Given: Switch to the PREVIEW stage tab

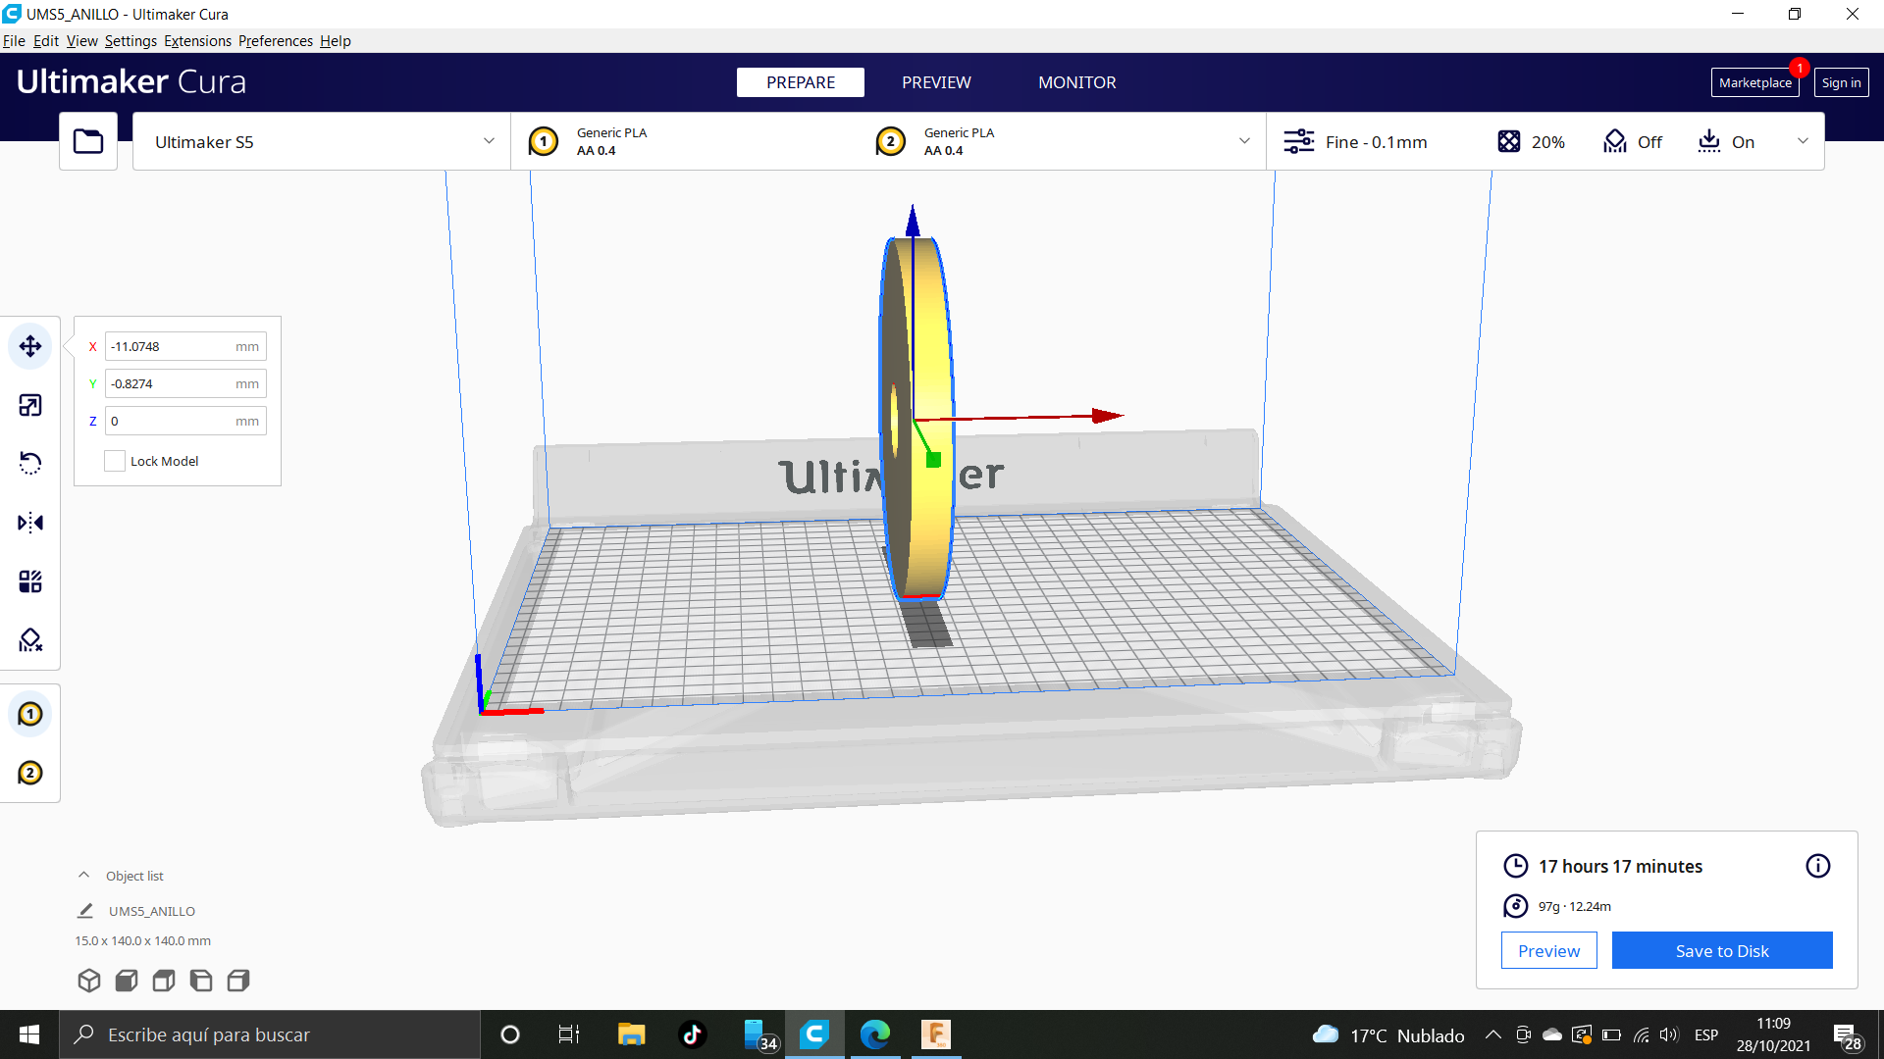Looking at the screenshot, I should 936,82.
